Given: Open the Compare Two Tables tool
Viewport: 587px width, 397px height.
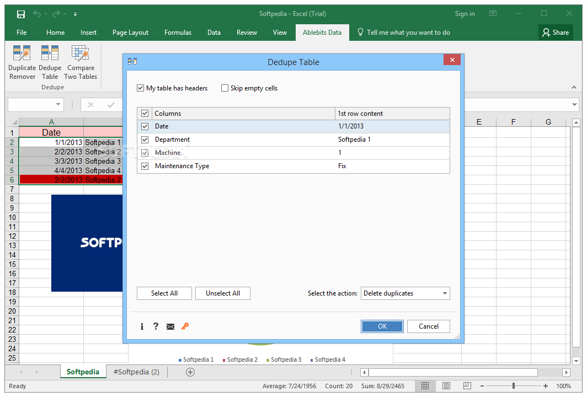Looking at the screenshot, I should pos(81,62).
